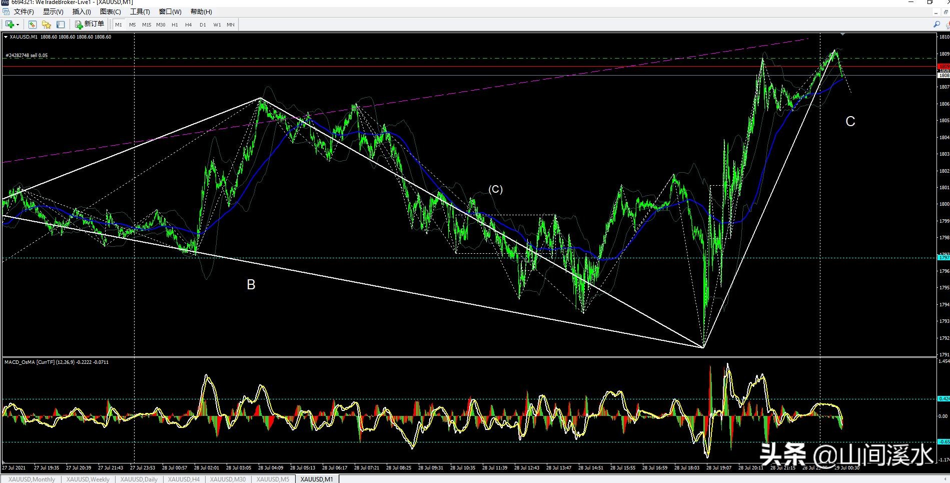Select the XAUUSD,Monthly chart tab
This screenshot has height=483, width=950.
point(32,479)
